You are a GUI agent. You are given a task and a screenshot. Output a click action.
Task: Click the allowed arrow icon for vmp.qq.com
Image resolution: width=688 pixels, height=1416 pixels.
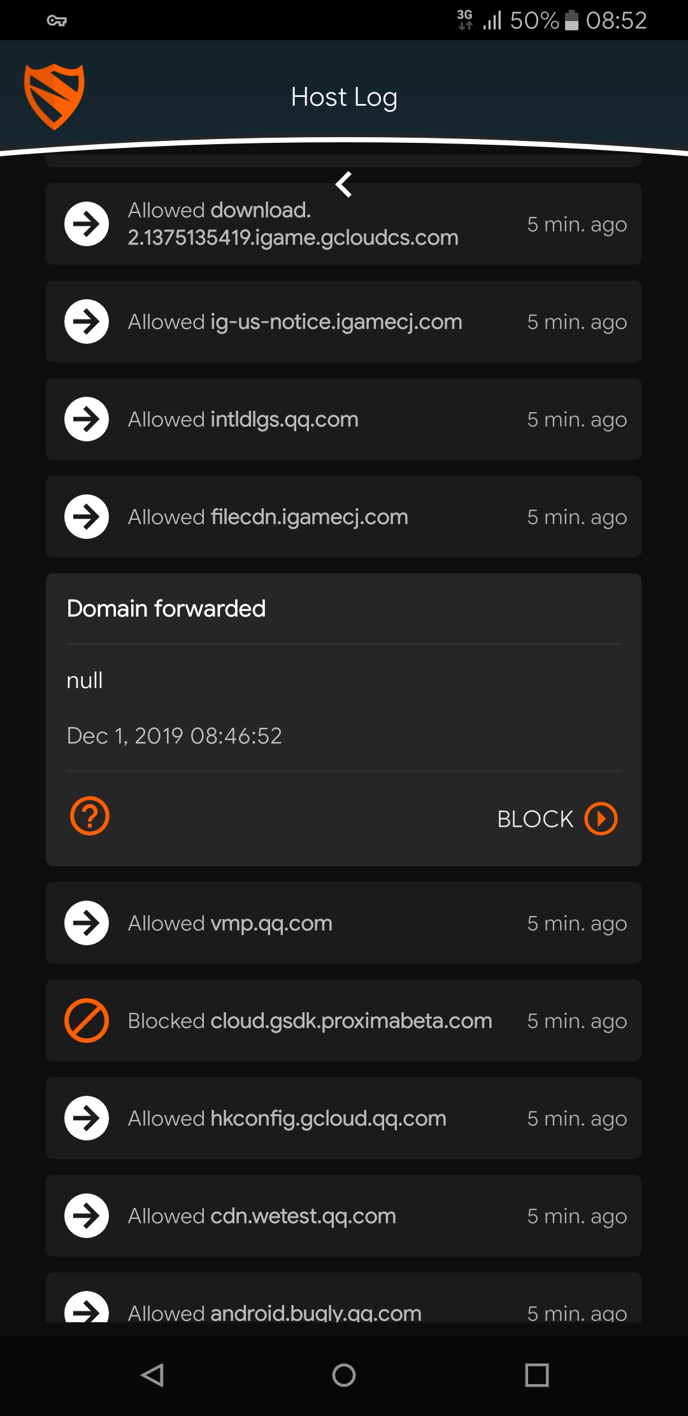click(x=86, y=923)
